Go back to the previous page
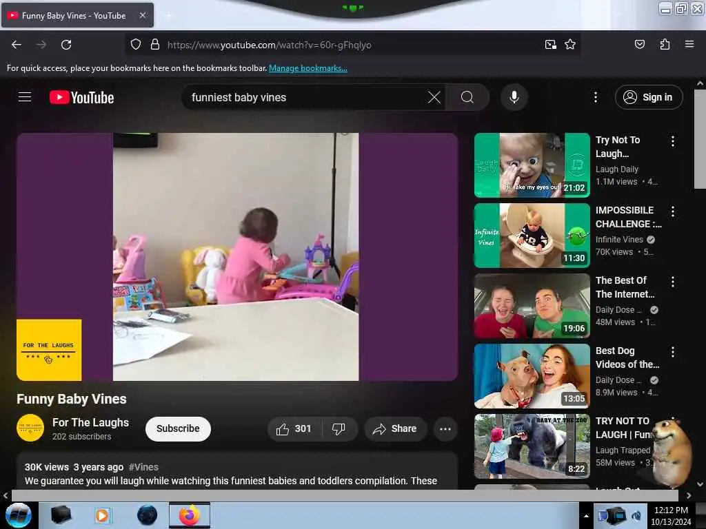The image size is (706, 529). click(x=17, y=45)
